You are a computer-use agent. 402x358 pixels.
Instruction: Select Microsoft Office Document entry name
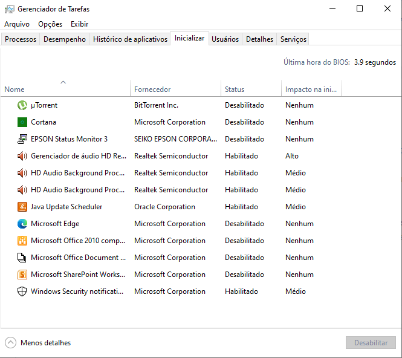point(78,258)
